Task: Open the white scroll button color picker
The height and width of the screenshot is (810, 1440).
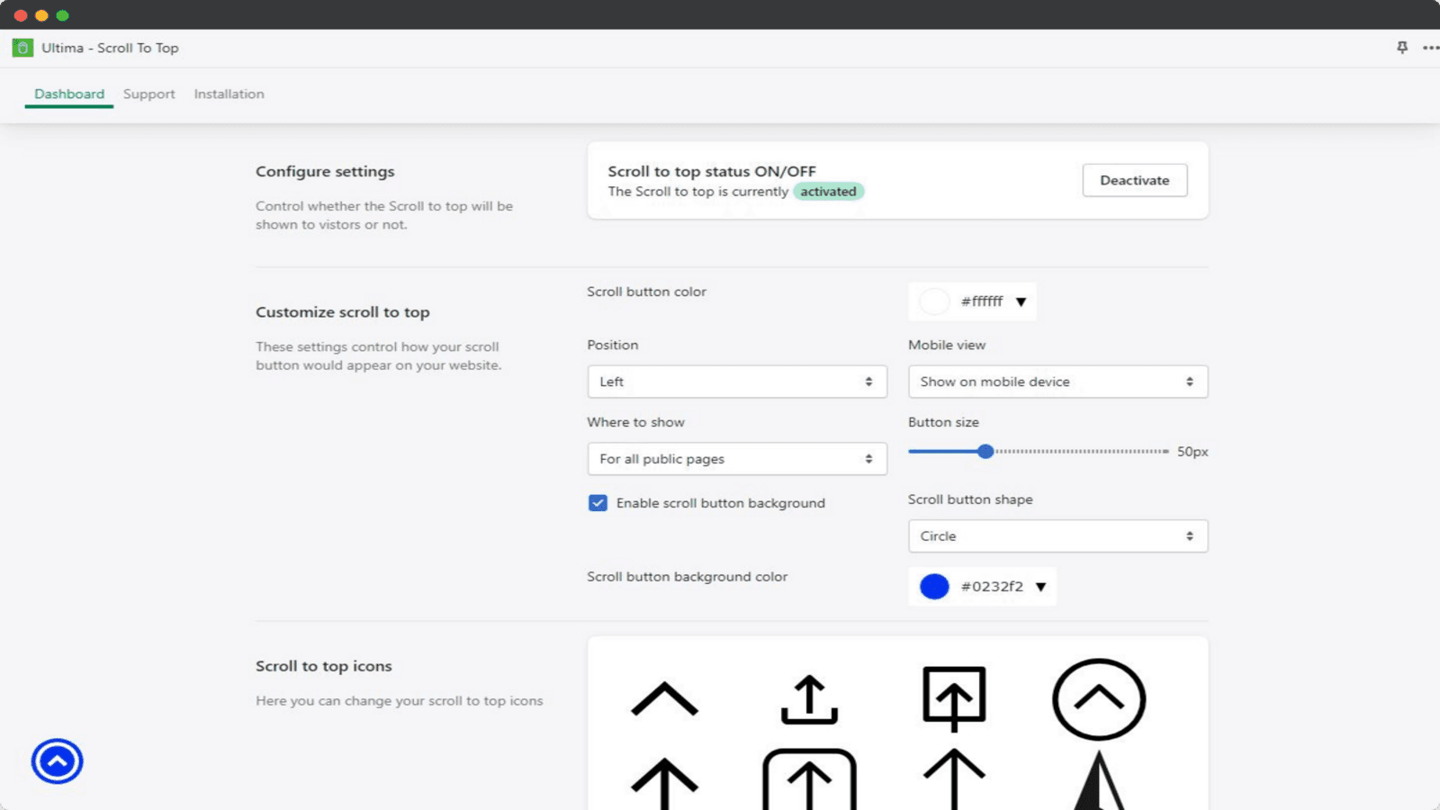Action: (x=935, y=301)
